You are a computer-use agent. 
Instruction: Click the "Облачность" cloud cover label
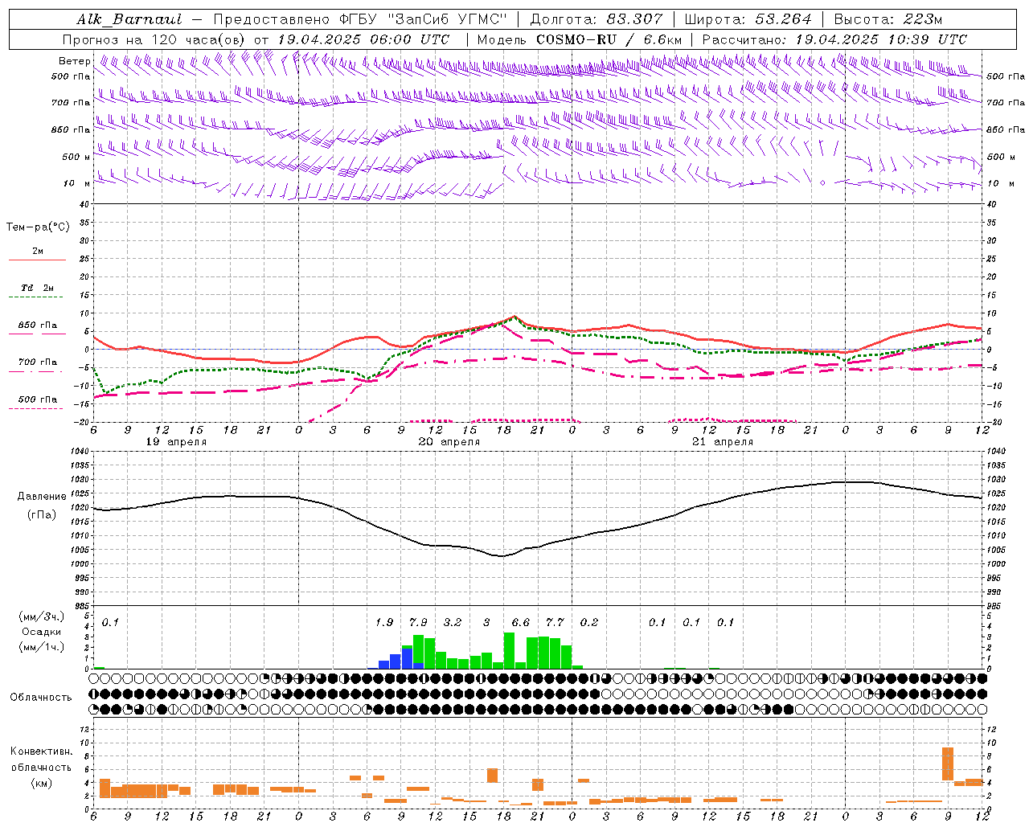point(41,698)
